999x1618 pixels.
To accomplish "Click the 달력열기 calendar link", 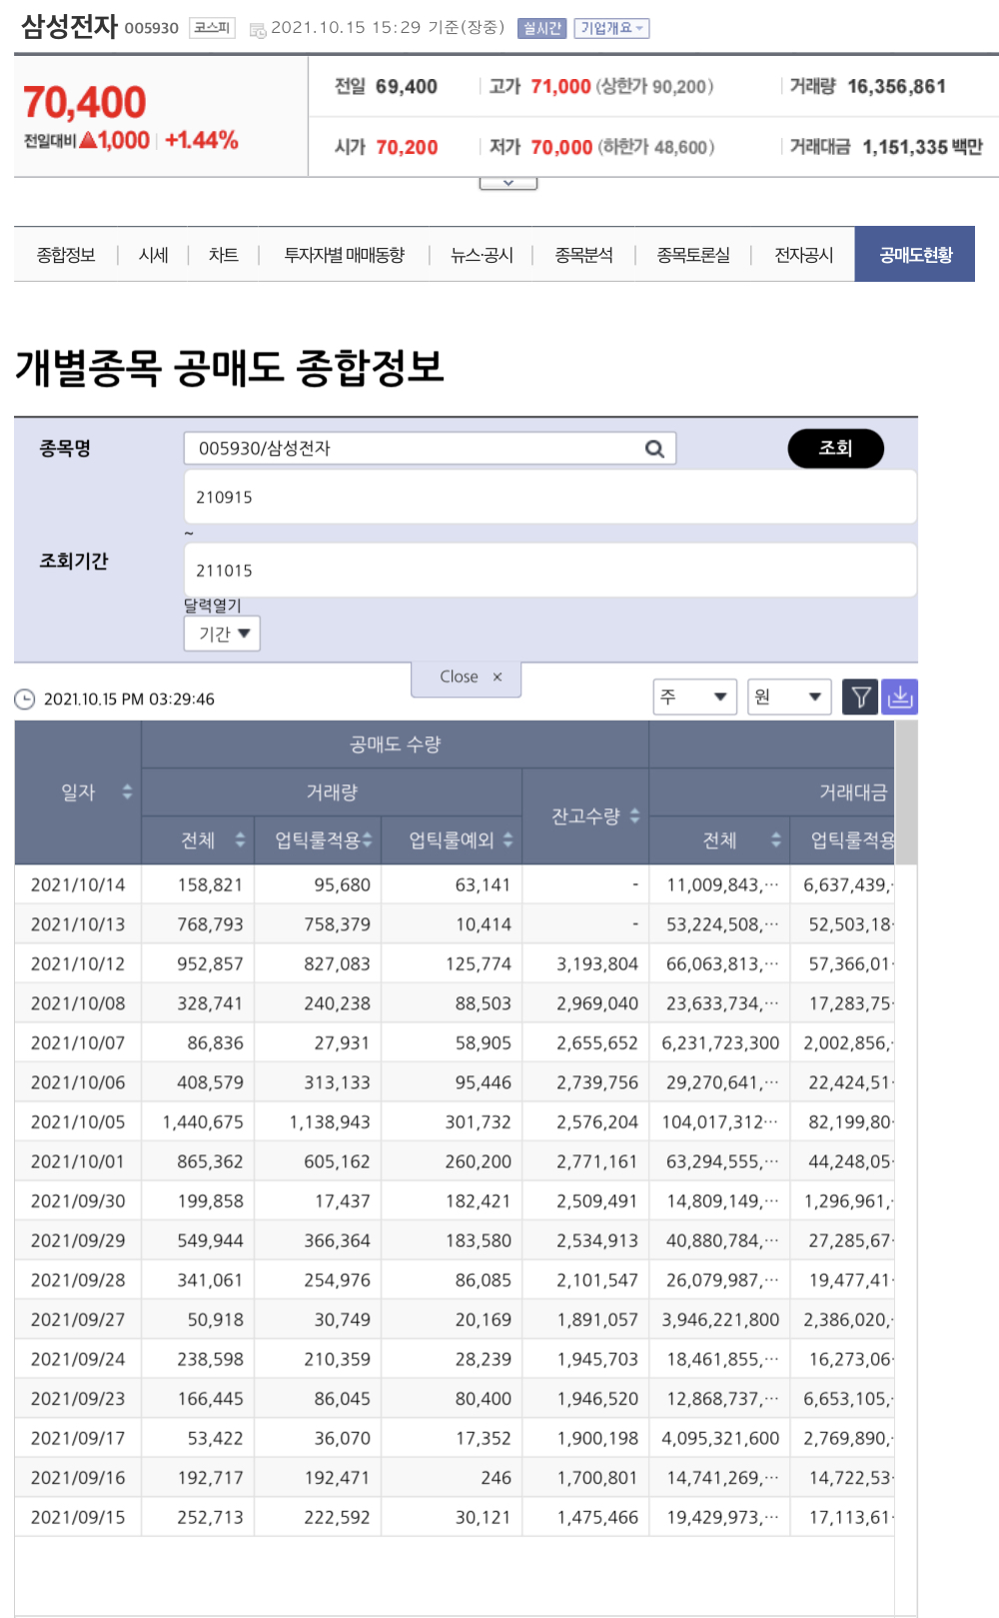I will (x=212, y=606).
